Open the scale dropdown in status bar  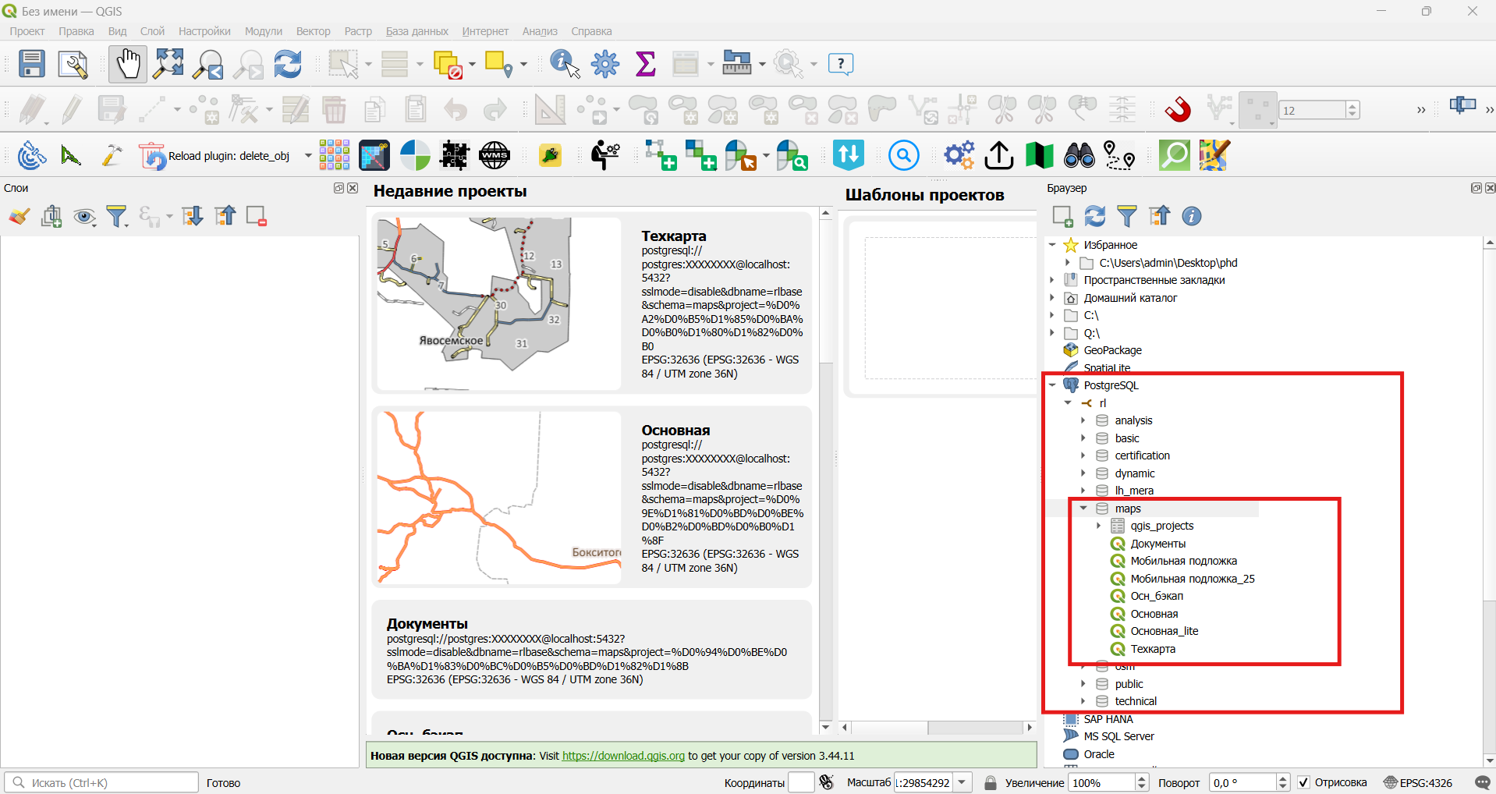962,782
